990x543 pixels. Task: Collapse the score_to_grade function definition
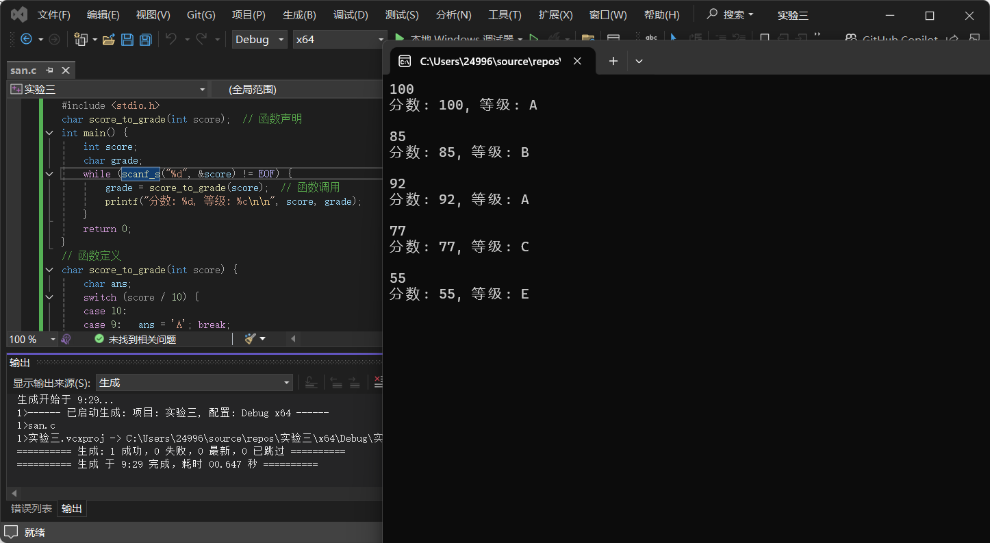49,270
